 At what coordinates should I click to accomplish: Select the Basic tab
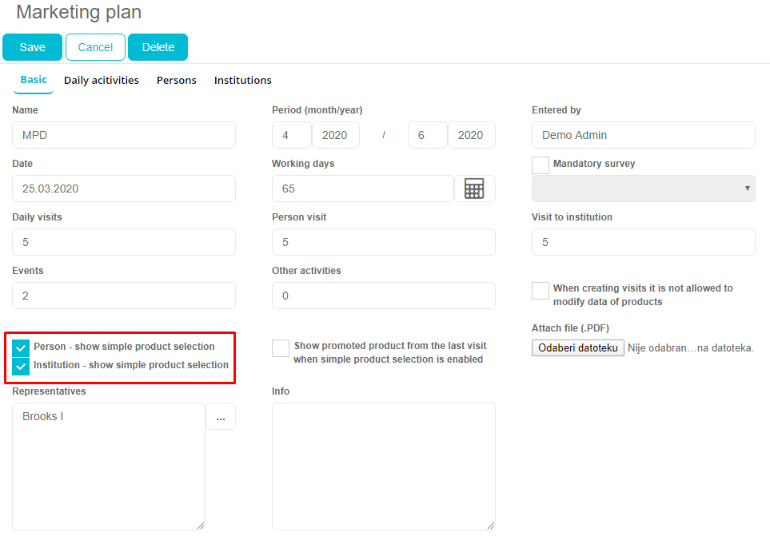tap(34, 80)
